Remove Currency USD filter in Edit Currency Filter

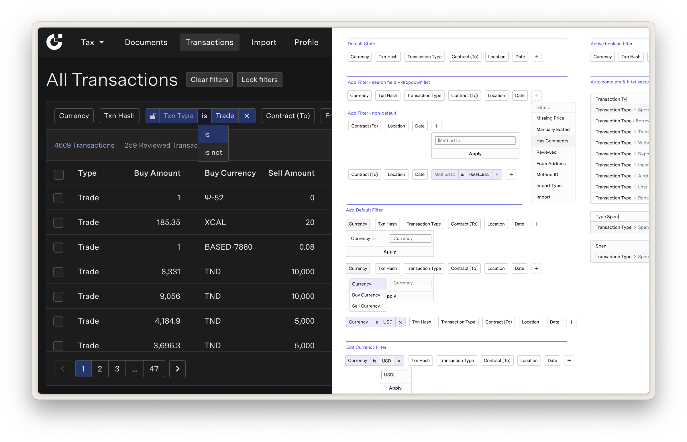pyautogui.click(x=399, y=361)
